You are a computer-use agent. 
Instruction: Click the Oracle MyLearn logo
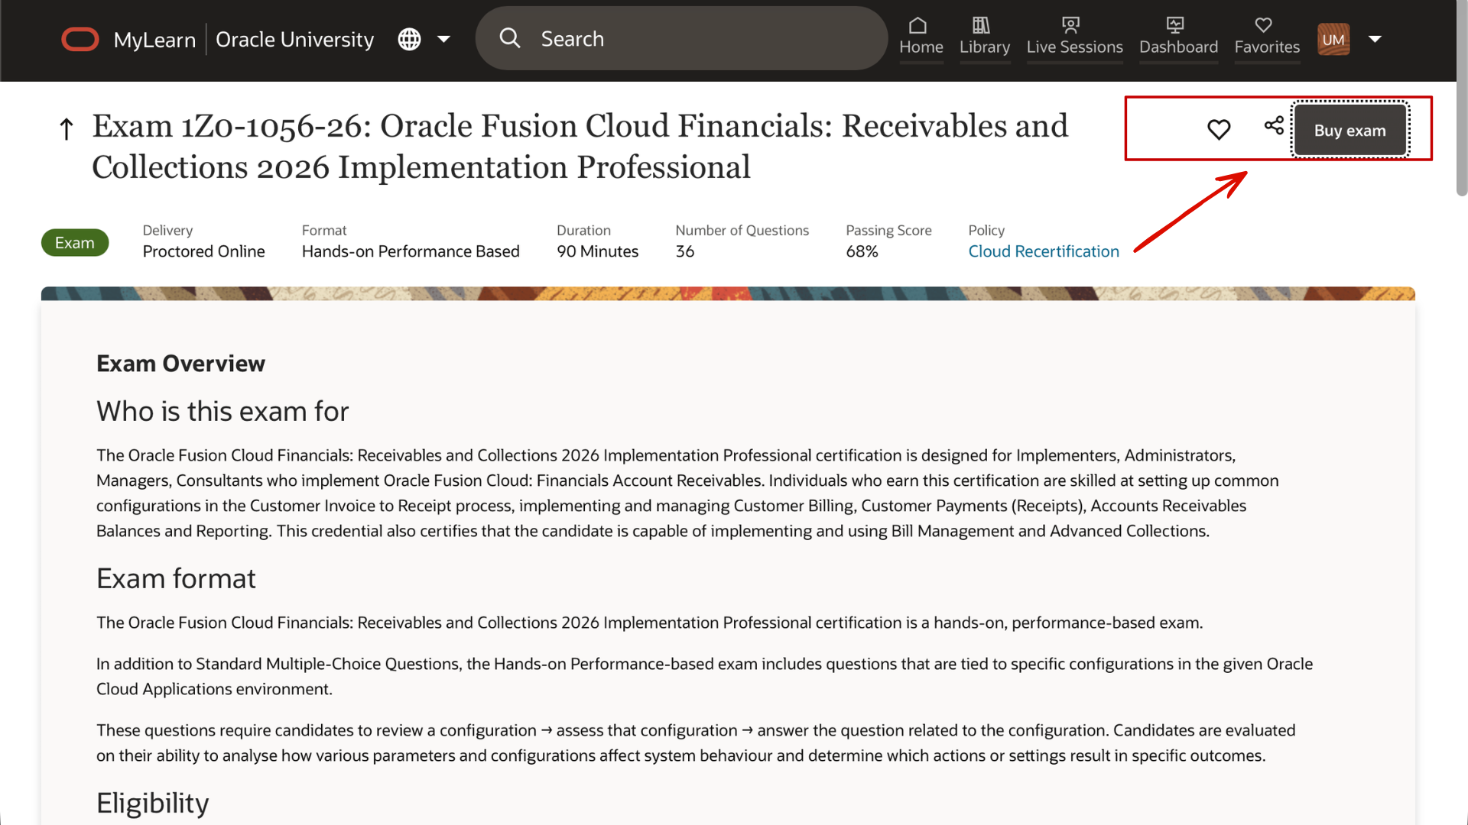pos(80,38)
